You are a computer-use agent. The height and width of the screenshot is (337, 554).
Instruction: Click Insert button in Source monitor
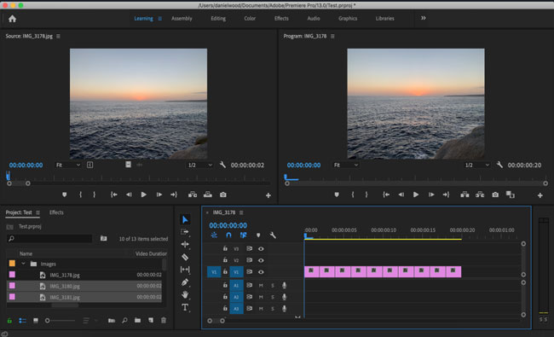(193, 195)
